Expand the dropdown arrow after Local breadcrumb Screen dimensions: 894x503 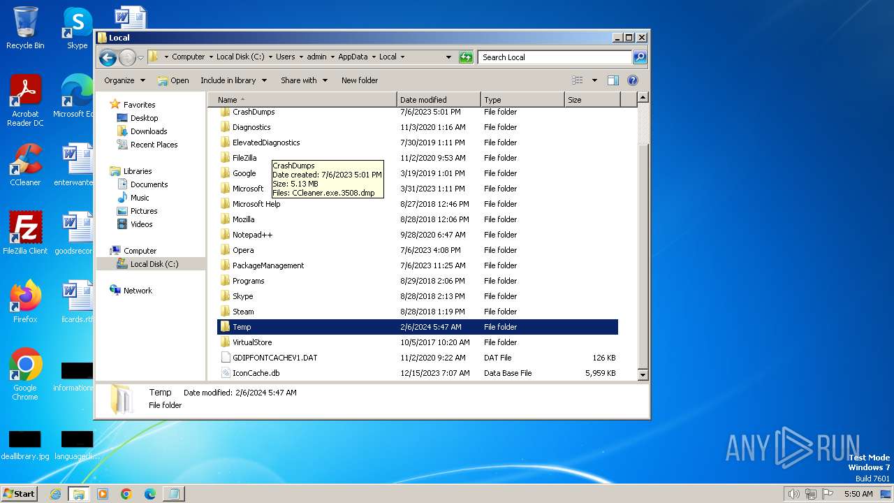coord(402,57)
